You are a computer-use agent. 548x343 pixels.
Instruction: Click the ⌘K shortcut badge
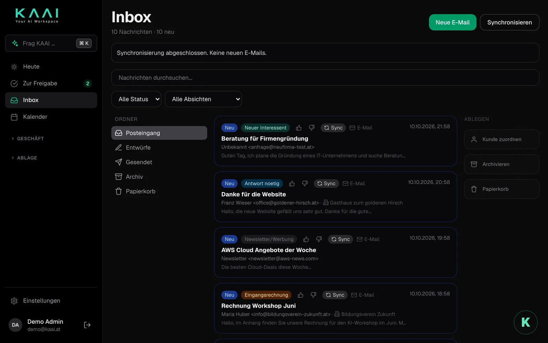(x=84, y=43)
